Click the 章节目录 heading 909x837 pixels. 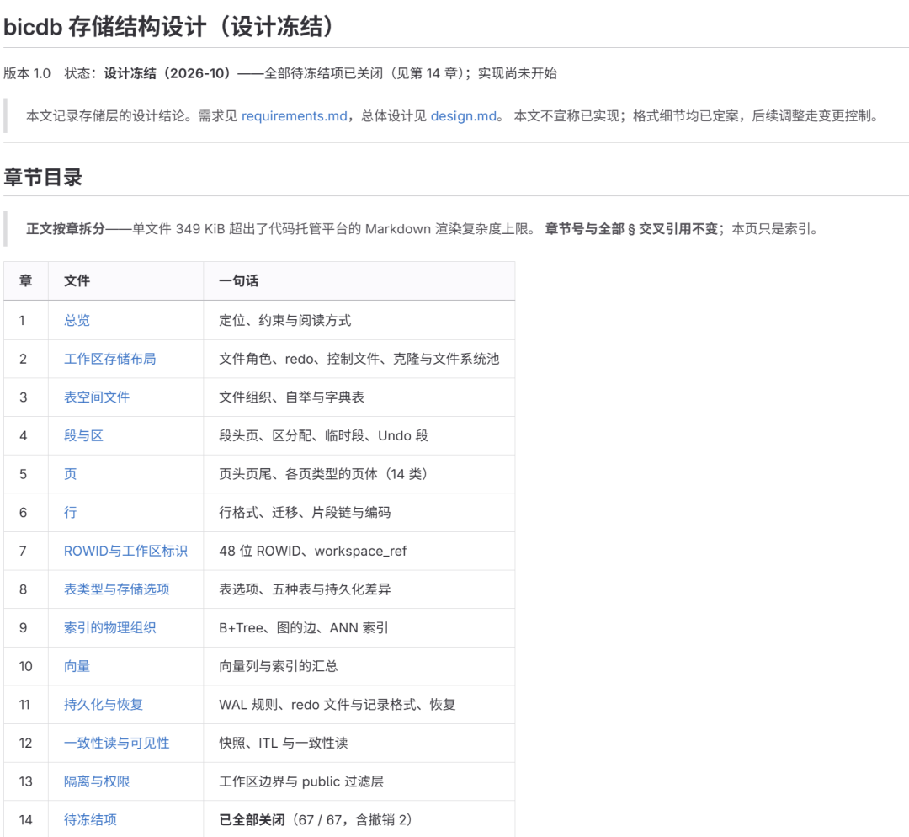[x=43, y=177]
